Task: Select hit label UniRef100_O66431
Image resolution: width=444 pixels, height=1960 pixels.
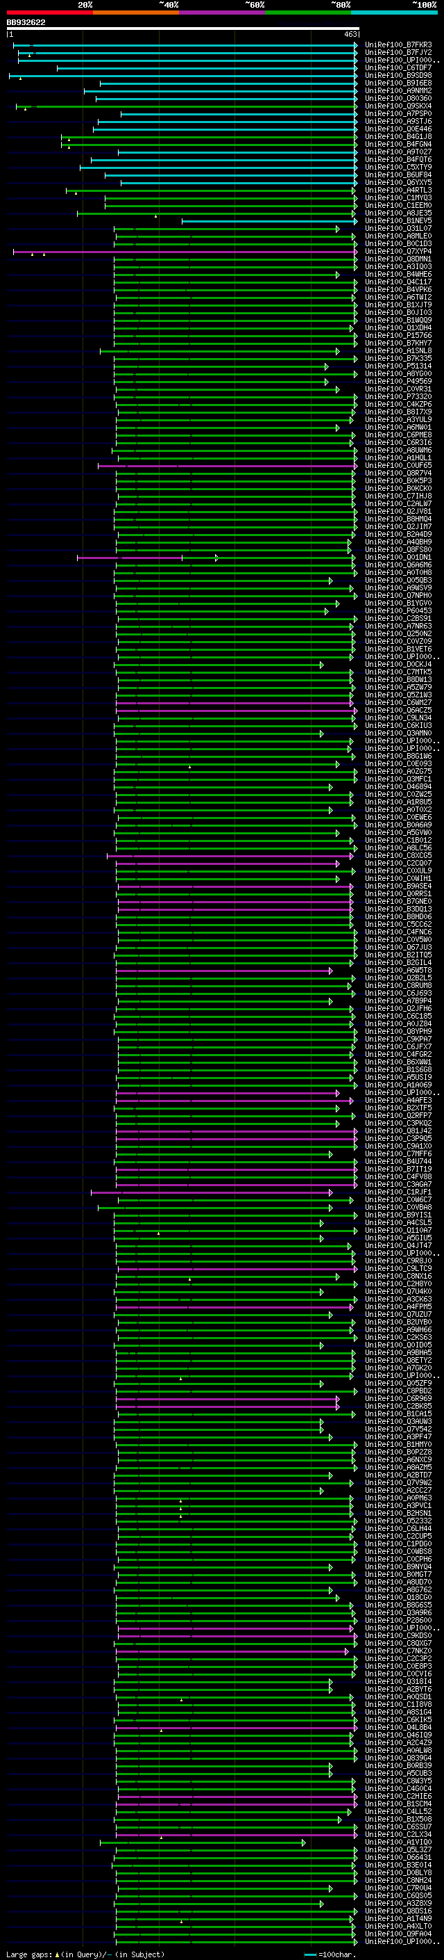Action: pos(398,1857)
